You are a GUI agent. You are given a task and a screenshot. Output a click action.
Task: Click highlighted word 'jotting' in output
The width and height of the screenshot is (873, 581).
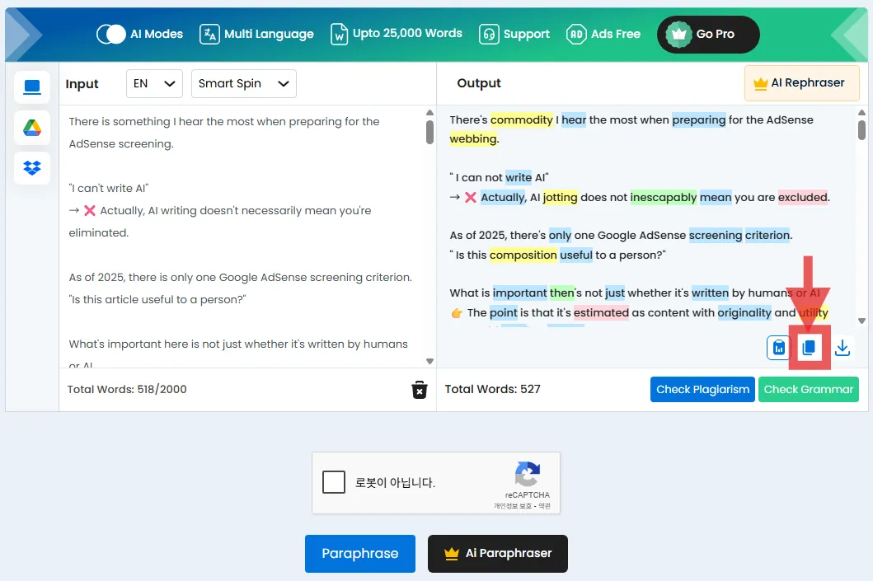click(560, 197)
